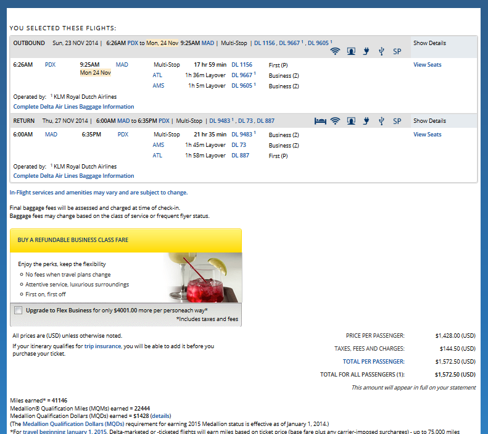
Task: Click the Wi-Fi icon on outbound flight
Action: [x=335, y=51]
